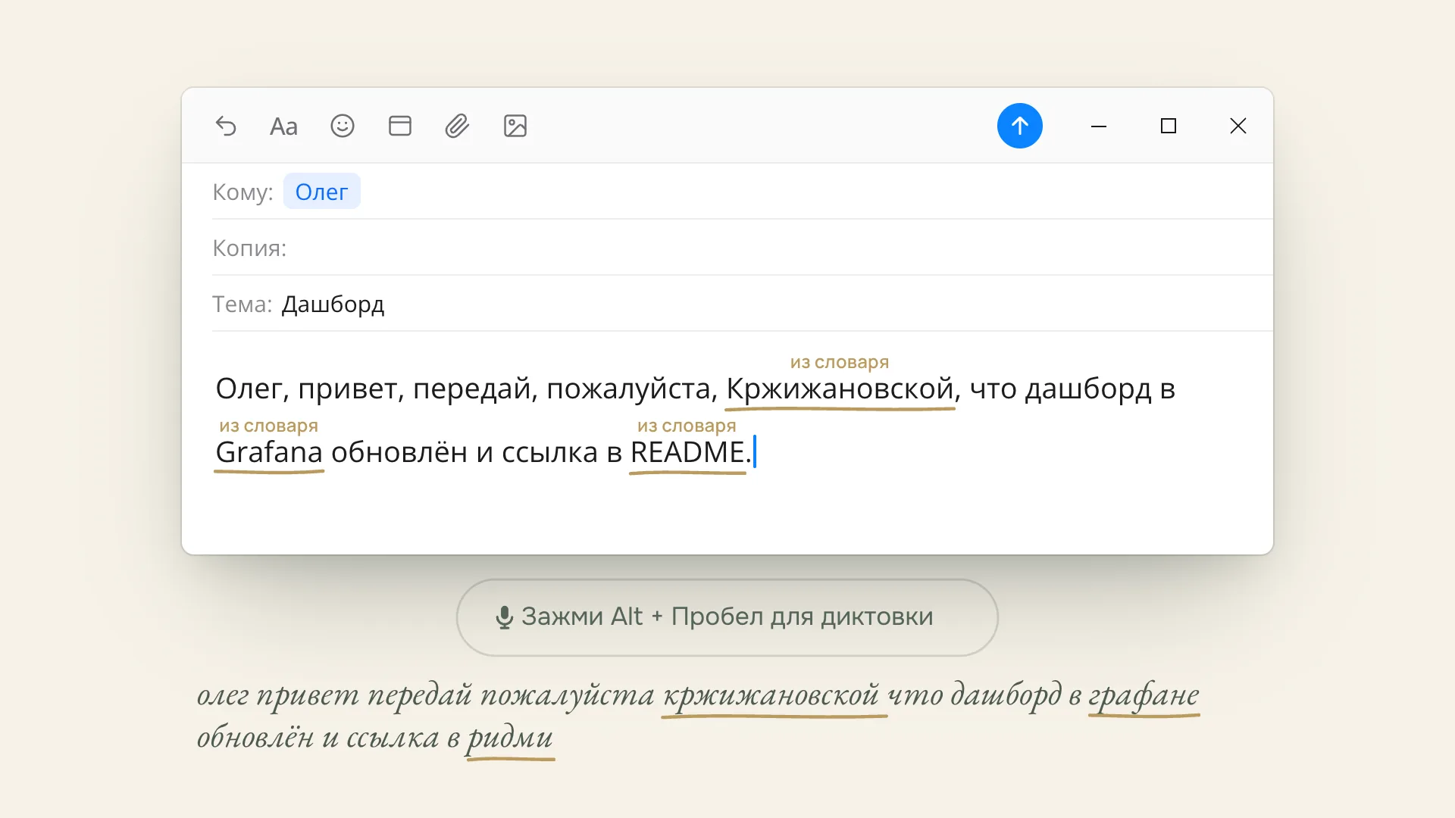Click the dictation hint Зажми Alt + Пробел
Screen dimensions: 1455x818
pyautogui.click(x=727, y=617)
